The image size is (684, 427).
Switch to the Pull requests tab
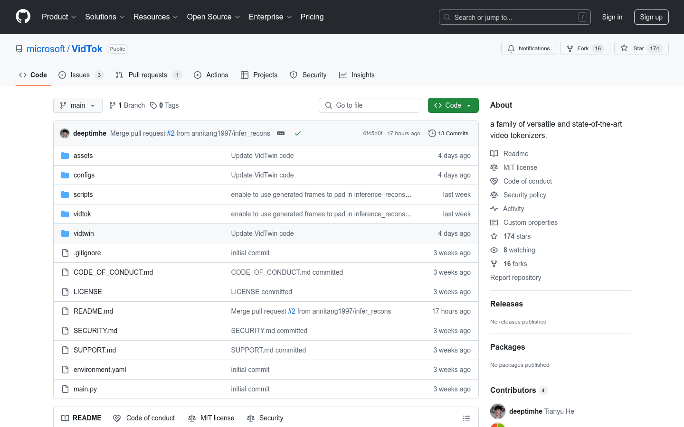pyautogui.click(x=149, y=75)
